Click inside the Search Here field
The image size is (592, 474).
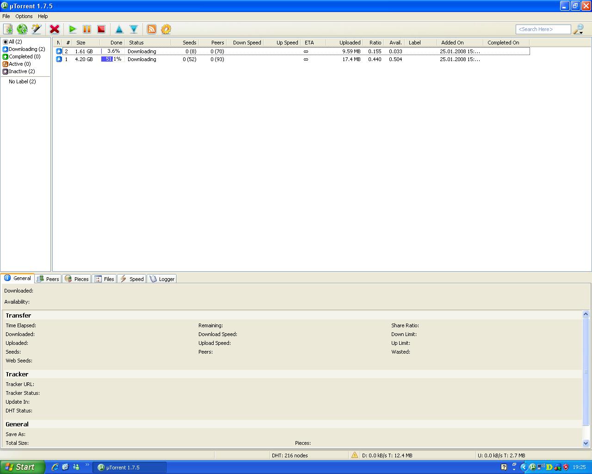tap(543, 29)
